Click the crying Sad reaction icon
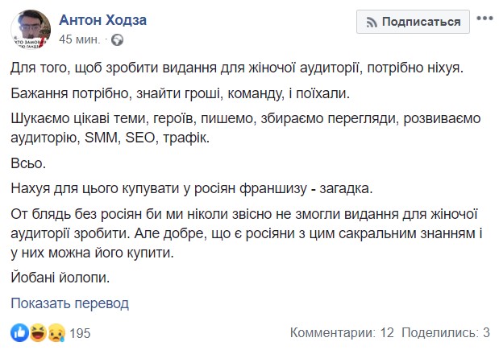Viewport: 499px width, 350px height. pyautogui.click(x=56, y=331)
